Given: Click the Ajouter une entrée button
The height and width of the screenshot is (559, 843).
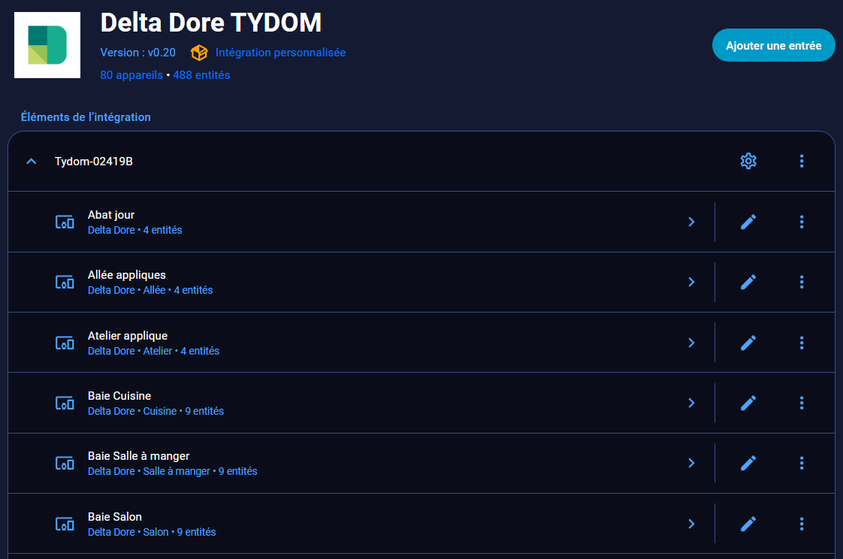Looking at the screenshot, I should point(773,45).
